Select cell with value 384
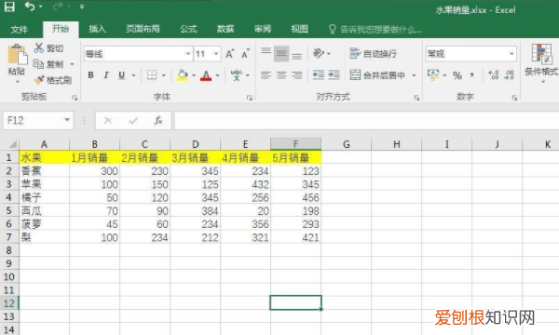 (x=195, y=210)
